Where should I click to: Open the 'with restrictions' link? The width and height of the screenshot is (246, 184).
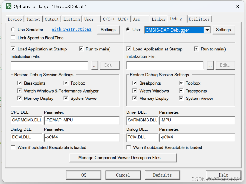[x=71, y=29]
